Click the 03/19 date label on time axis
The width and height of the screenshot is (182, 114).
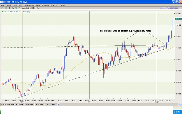[x=89, y=102]
